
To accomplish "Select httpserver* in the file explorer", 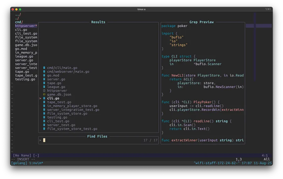I will click(x=26, y=26).
